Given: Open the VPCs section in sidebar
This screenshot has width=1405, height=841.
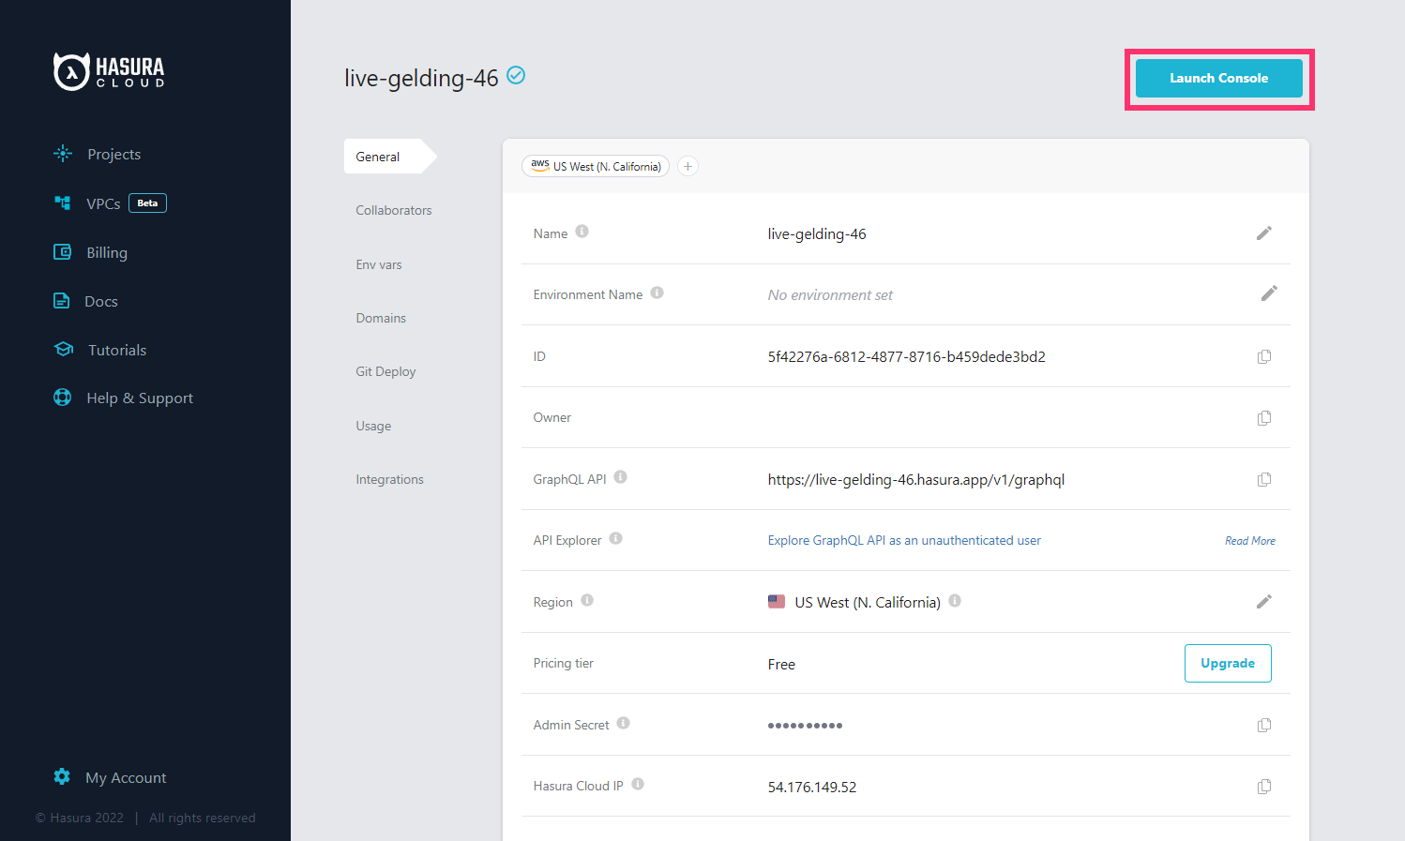Looking at the screenshot, I should [x=103, y=203].
